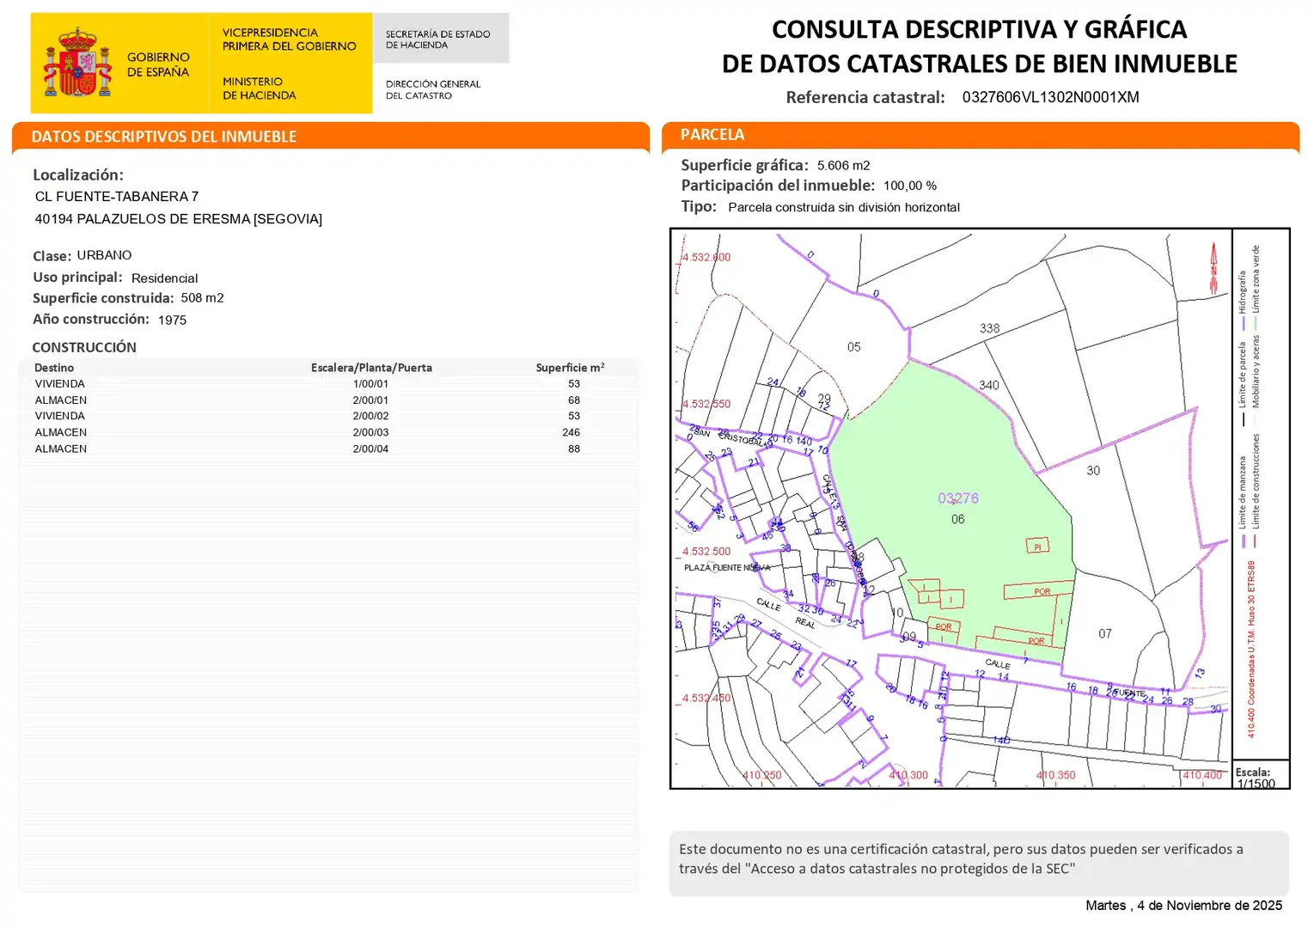
Task: Click the "03276" block number on the map
Action: click(958, 498)
